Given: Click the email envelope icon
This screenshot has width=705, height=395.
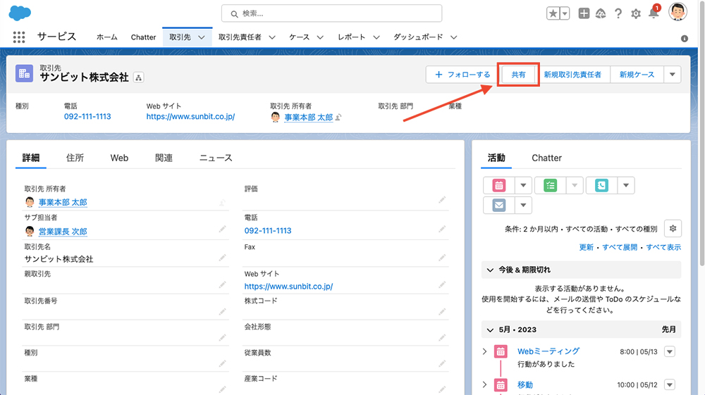Looking at the screenshot, I should coord(498,205).
